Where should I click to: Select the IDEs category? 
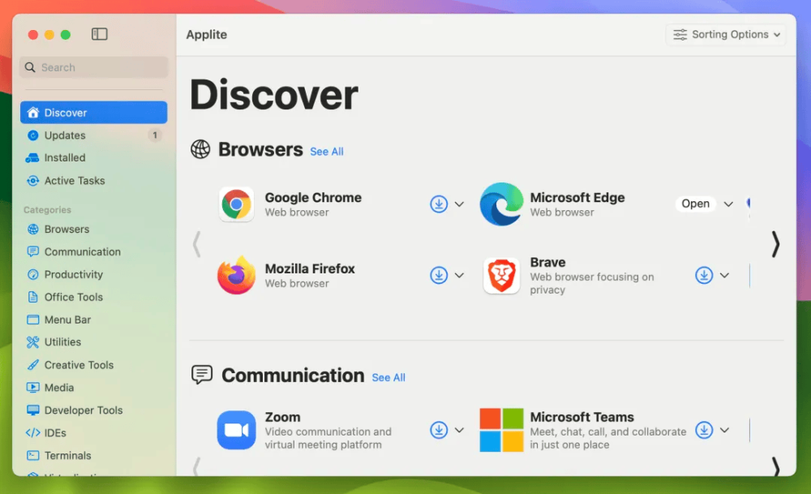pos(93,433)
